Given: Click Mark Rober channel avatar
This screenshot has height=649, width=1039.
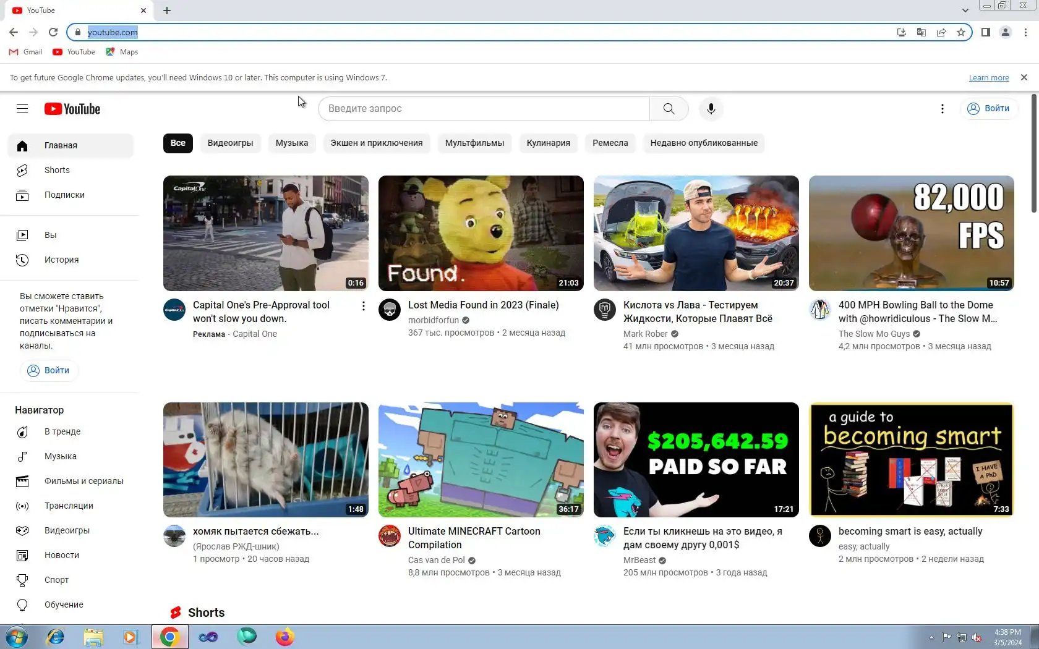Looking at the screenshot, I should tap(605, 310).
